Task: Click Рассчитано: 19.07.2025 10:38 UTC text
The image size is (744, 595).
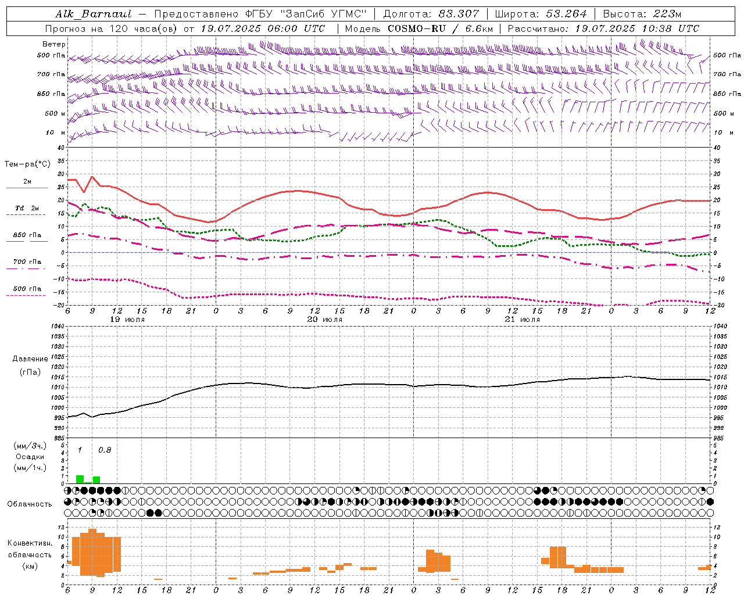Action: point(603,28)
